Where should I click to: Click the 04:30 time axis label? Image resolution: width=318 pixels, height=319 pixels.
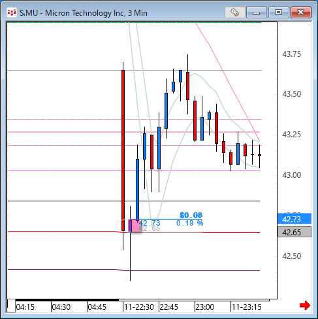click(x=61, y=307)
